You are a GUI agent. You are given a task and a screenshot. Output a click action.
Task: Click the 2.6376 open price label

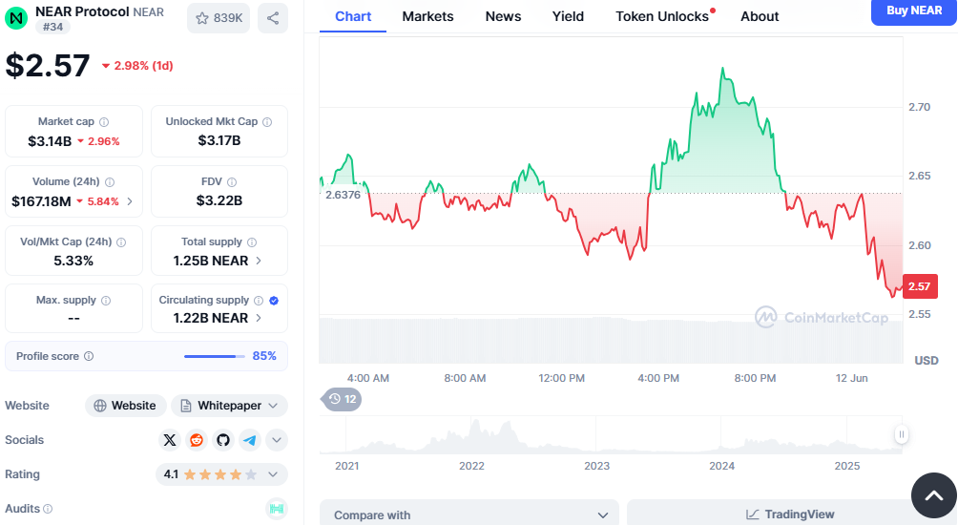(x=343, y=195)
